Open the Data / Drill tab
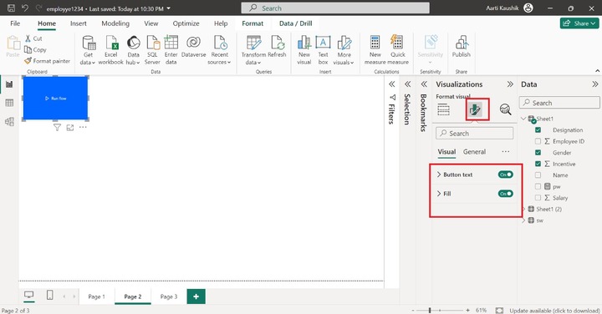Viewport: 602px width, 314px height. coord(296,23)
